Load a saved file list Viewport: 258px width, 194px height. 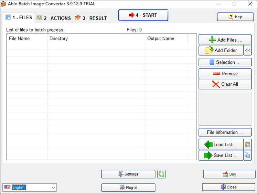coord(221,144)
